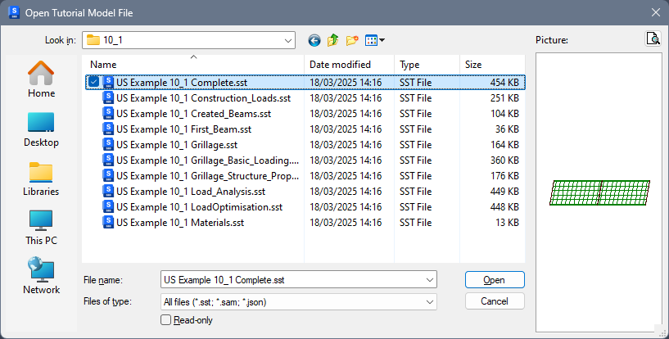Image resolution: width=669 pixels, height=339 pixels.
Task: Click the Cancel button
Action: (495, 301)
